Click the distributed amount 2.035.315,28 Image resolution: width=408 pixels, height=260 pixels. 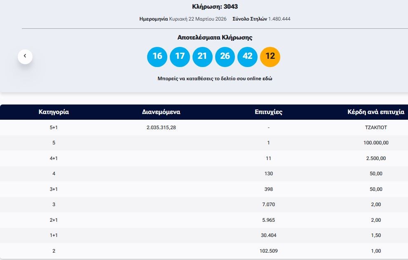click(x=161, y=128)
